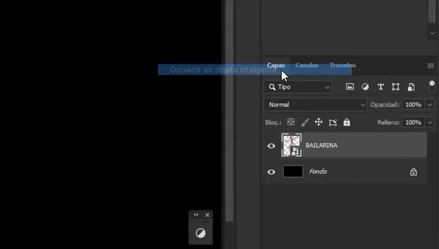Switch to the Capas tab

[276, 65]
